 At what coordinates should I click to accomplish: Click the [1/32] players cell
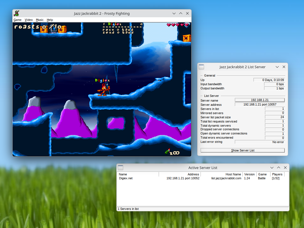pyautogui.click(x=276, y=178)
